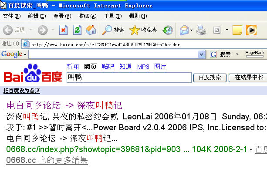Switch to the 贴吧 tab link
267x169 pixels.
point(108,67)
